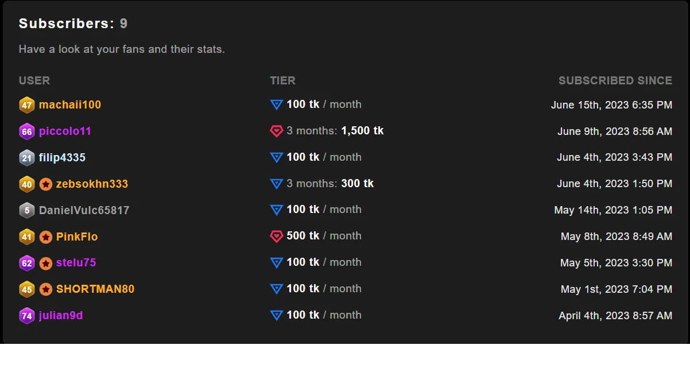Open the piccolo11 username link
Viewport: 690px width, 372px height.
[65, 131]
